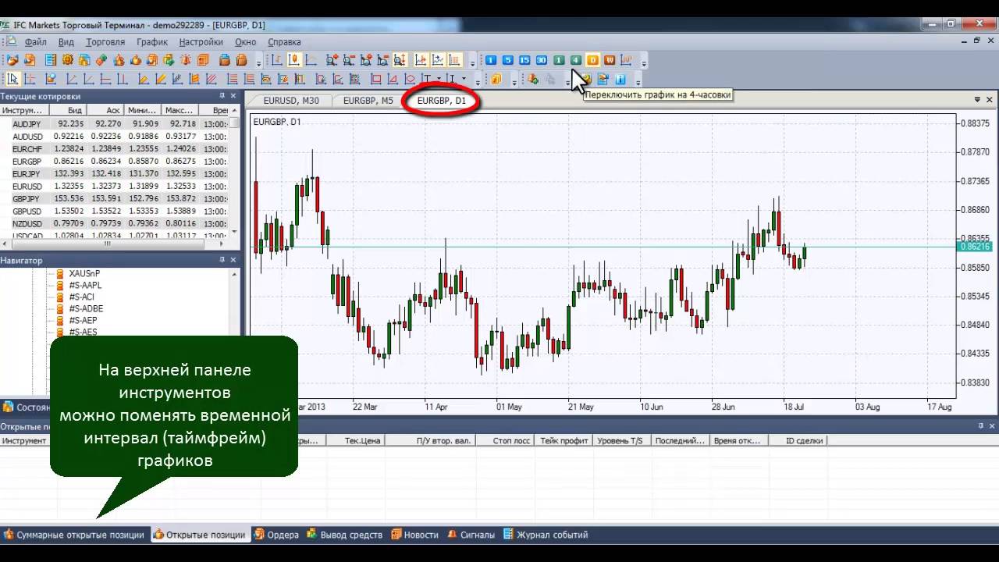
Task: Open the Вывод средств tab
Action: pos(345,535)
